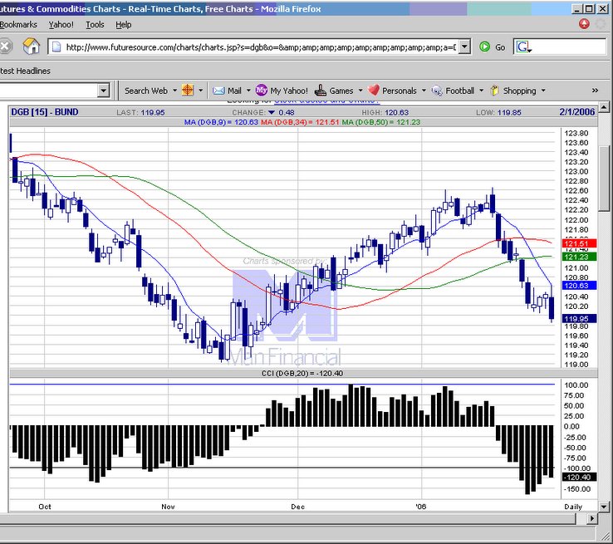Click the orange crosshair icon in Yahoo toolbar
Image resolution: width=613 pixels, height=544 pixels.
pyautogui.click(x=188, y=91)
